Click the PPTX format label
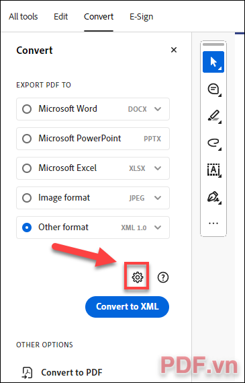Screen dimensions: 245x383 (x=152, y=139)
